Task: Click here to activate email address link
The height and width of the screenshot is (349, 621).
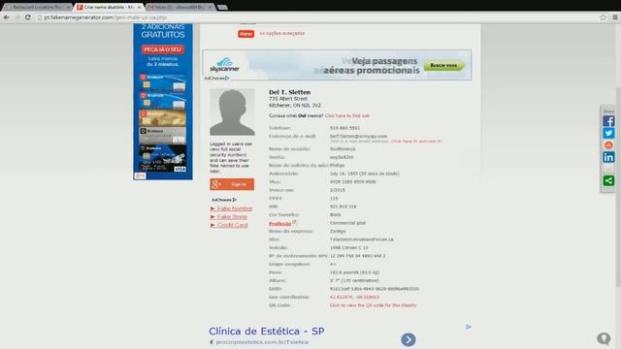Action: tap(416, 142)
